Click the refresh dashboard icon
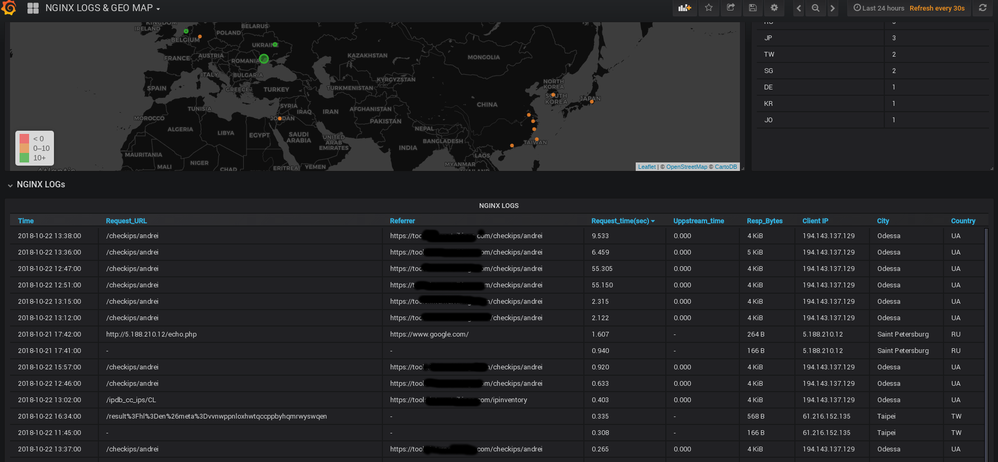This screenshot has height=462, width=998. (x=983, y=8)
